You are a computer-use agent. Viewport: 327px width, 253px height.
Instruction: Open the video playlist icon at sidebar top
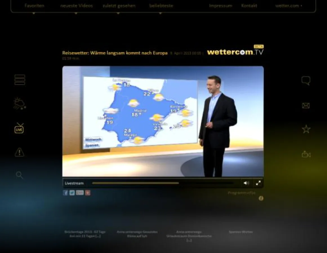click(19, 80)
